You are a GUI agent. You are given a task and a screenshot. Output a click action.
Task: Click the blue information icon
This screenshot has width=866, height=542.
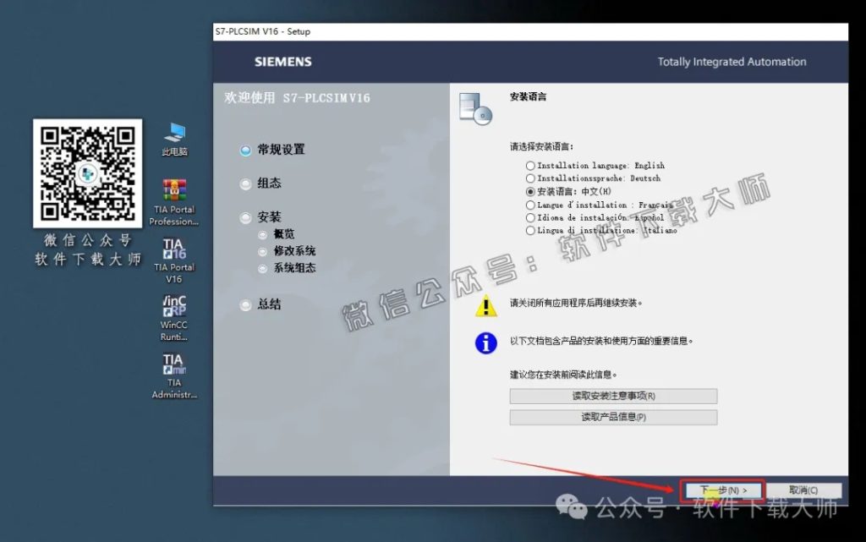coord(486,342)
